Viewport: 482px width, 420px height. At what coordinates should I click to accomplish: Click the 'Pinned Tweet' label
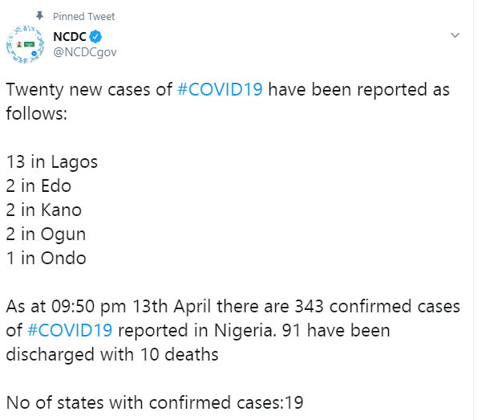pos(83,16)
